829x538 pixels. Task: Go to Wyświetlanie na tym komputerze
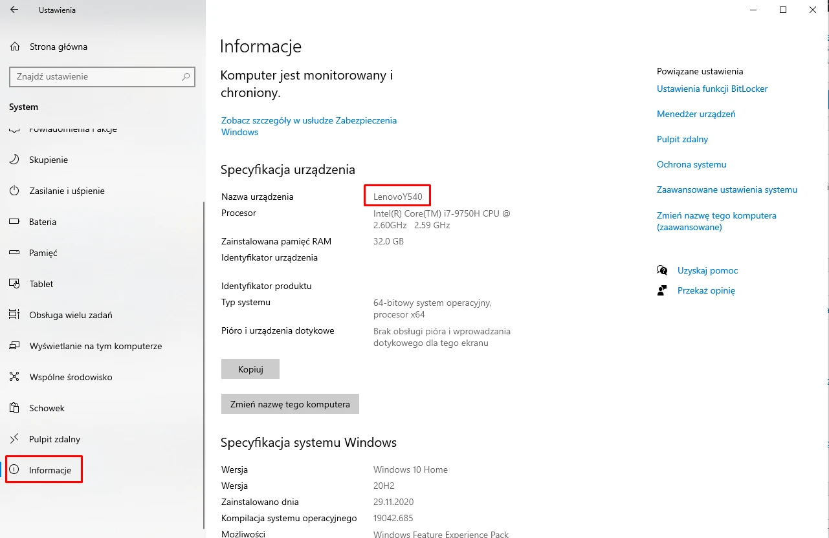(95, 346)
